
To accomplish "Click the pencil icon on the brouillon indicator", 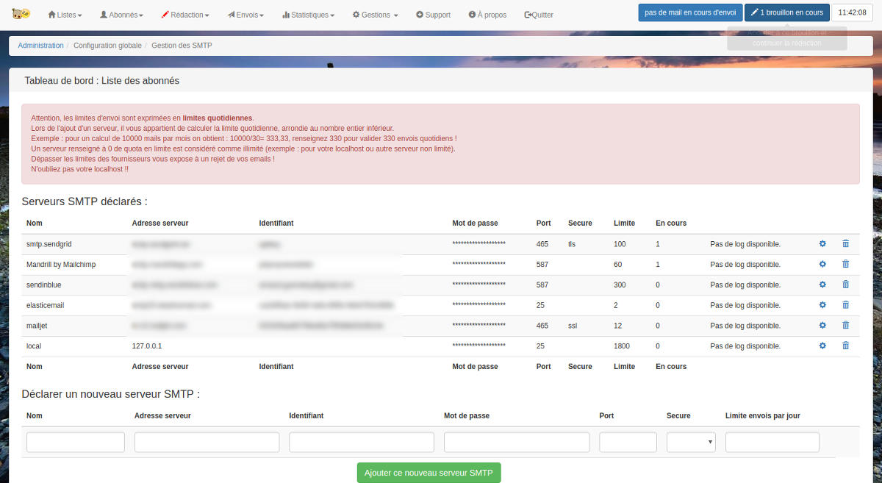I will pos(754,12).
